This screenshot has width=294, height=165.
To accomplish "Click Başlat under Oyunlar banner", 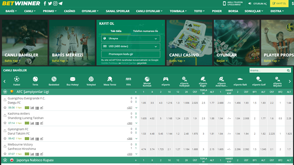I will 222,61.
